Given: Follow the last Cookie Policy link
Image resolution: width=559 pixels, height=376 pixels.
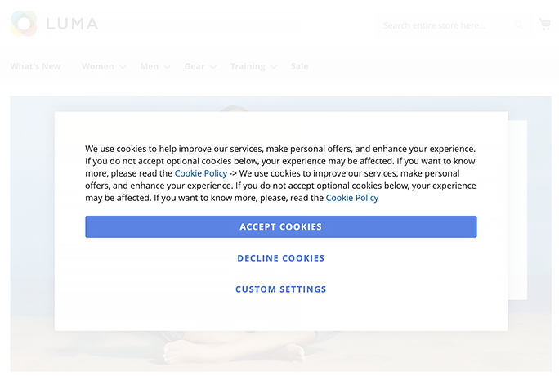Looking at the screenshot, I should [x=352, y=198].
